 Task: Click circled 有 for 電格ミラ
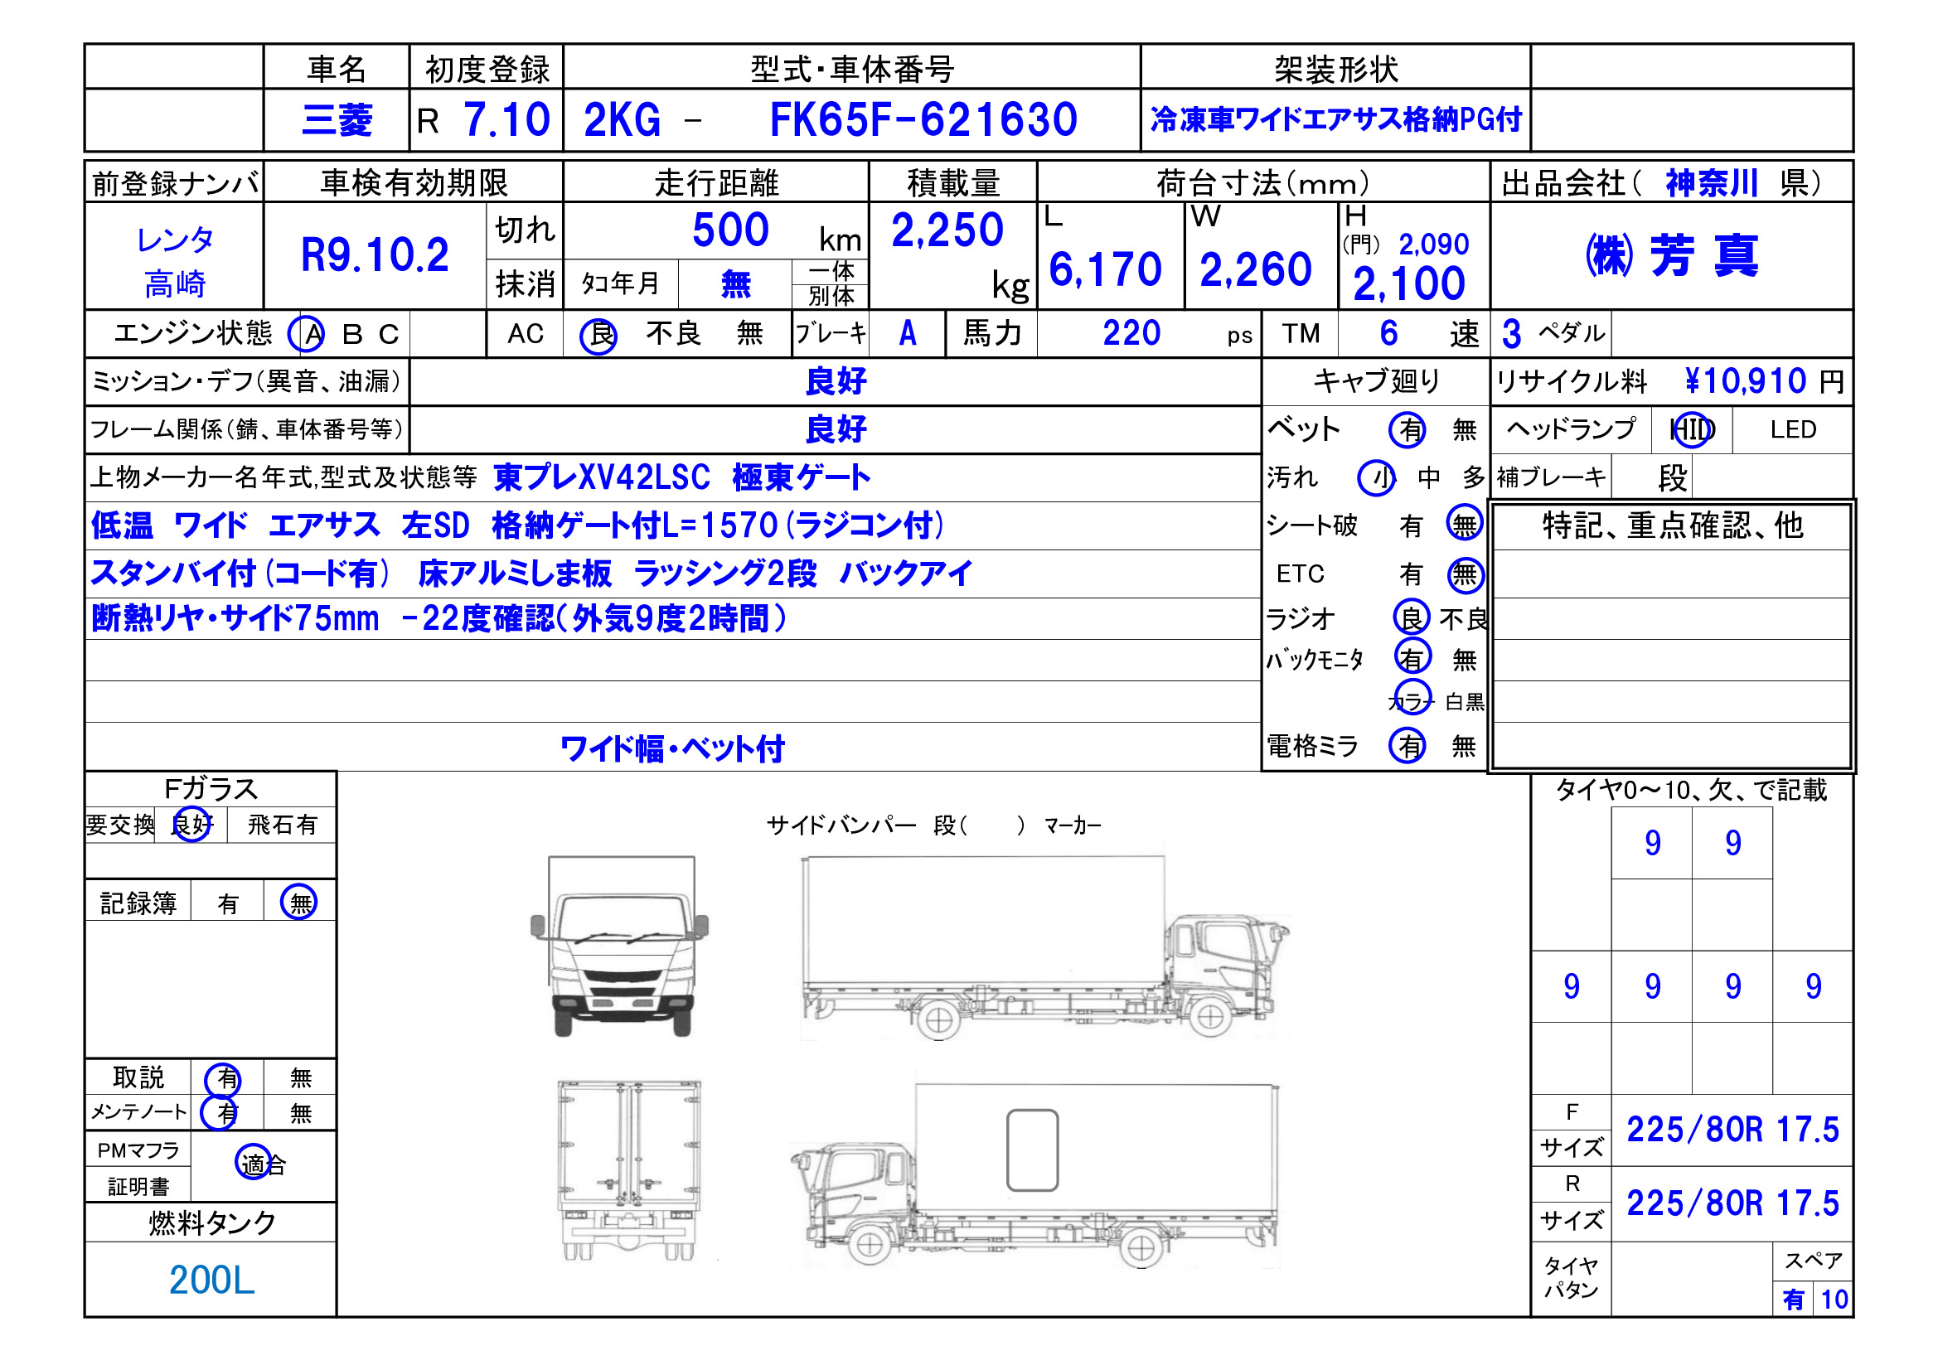point(1408,746)
